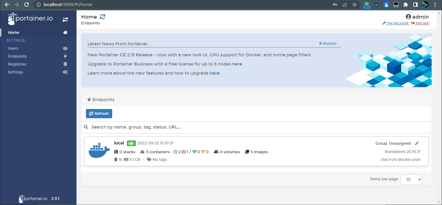Click the refresh icon beside Home title
The width and height of the screenshot is (442, 205).
[102, 17]
